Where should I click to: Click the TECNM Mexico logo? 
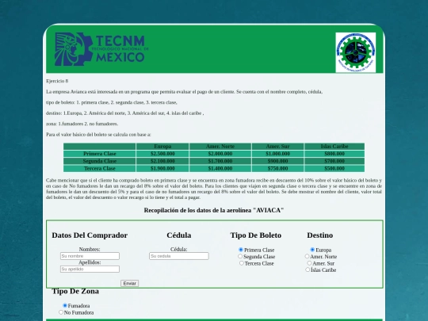pos(101,49)
